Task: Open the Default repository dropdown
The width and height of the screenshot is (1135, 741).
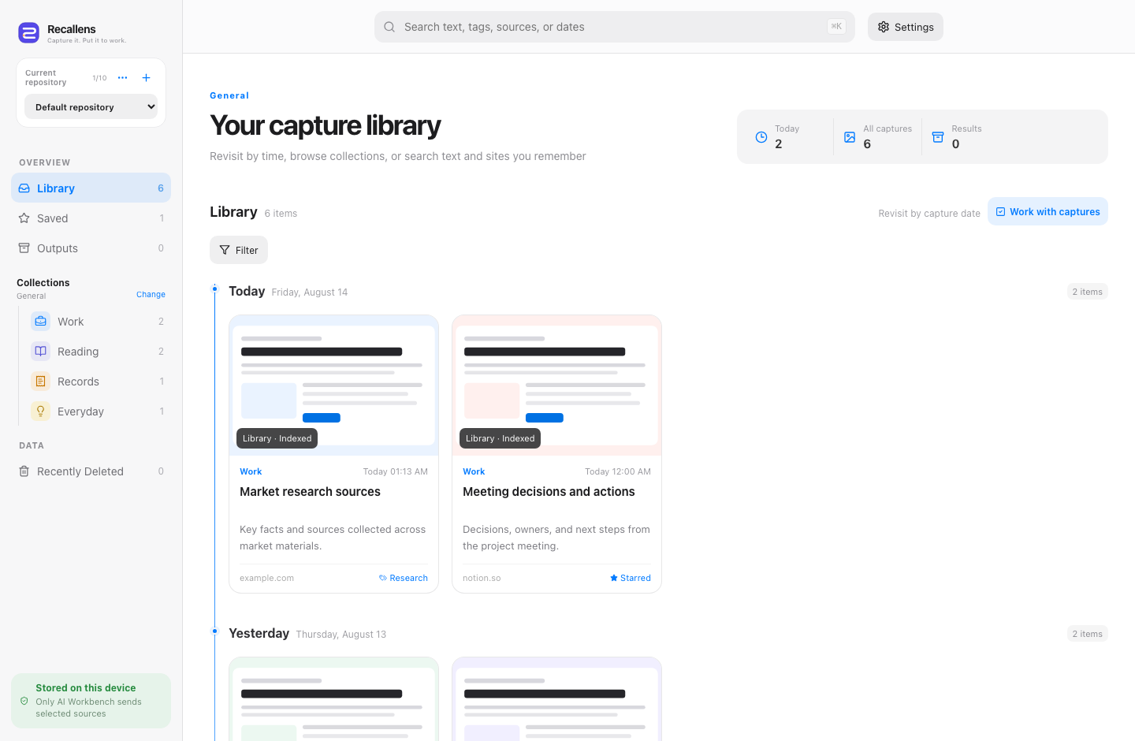Action: click(x=91, y=107)
